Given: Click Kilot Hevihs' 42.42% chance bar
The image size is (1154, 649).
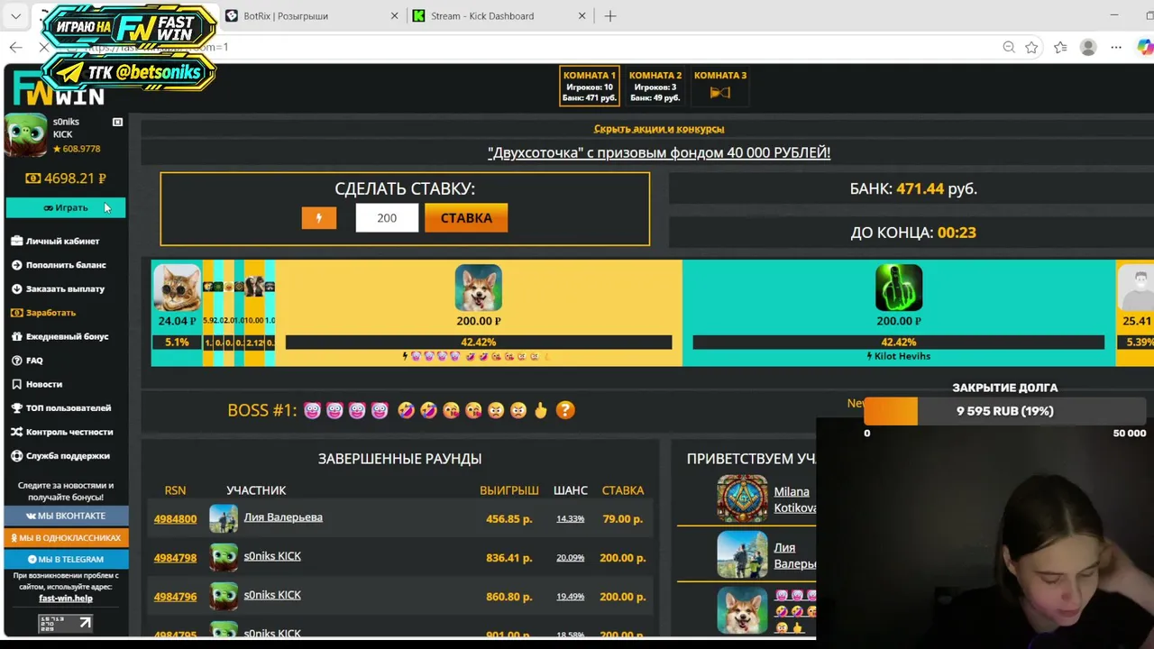Looking at the screenshot, I should coord(899,343).
